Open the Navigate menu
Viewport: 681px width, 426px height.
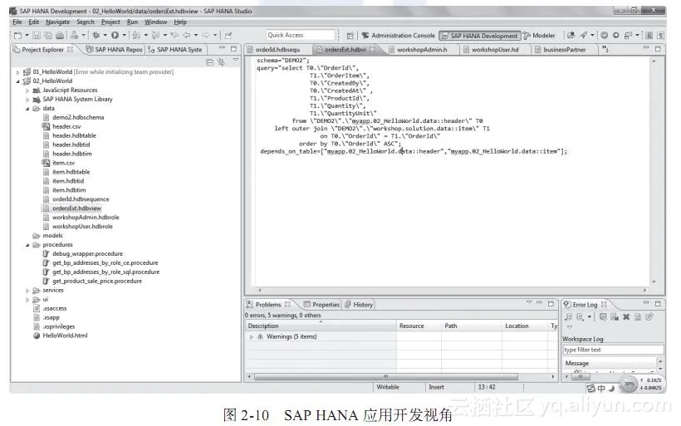point(58,22)
